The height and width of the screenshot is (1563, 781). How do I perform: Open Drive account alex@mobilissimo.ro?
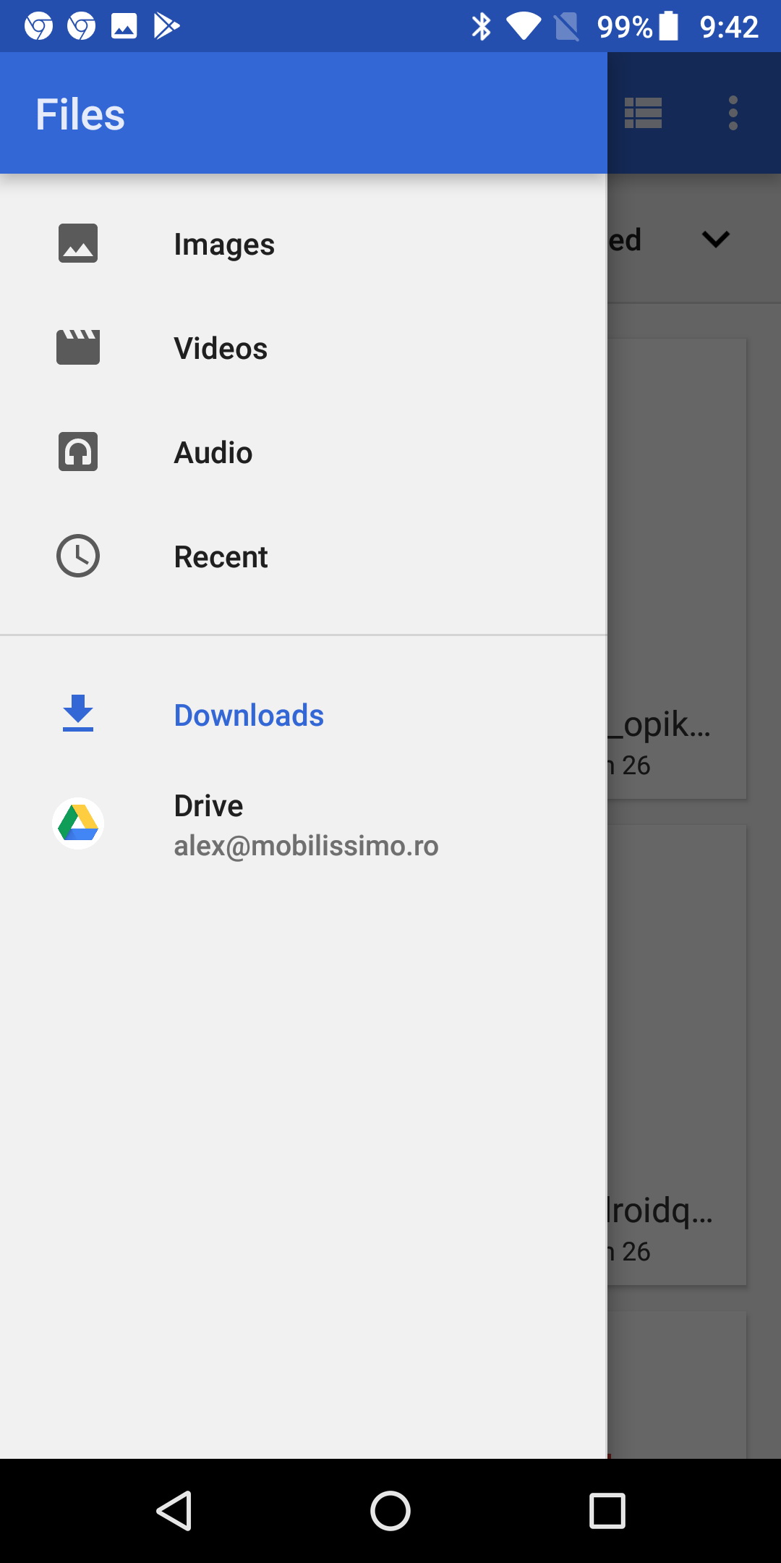[305, 825]
